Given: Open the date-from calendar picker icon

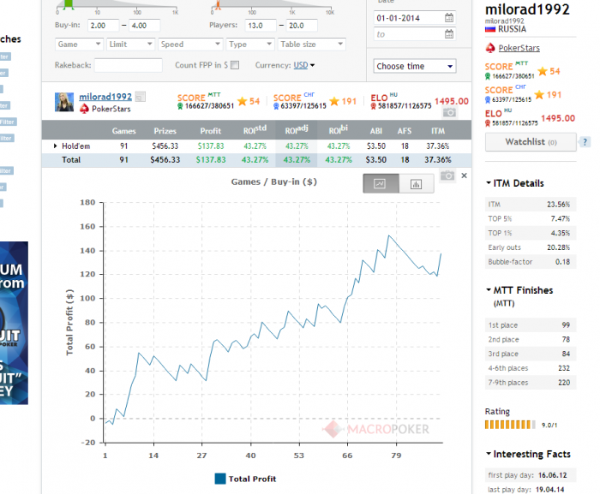Looking at the screenshot, I should click(449, 18).
